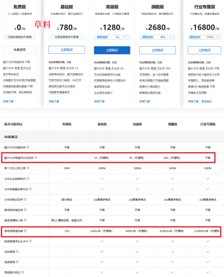Click help icon beside 音视频存储空间
Image resolution: width=224 pixels, height=277 pixels.
click(x=25, y=210)
